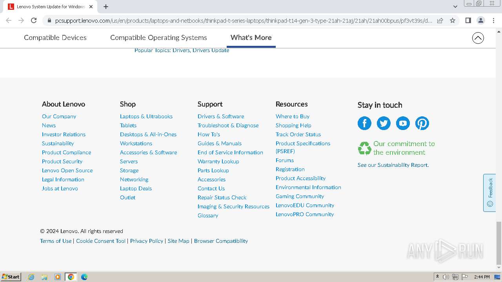
Task: Switch to Compatible Devices tab
Action: [x=55, y=38]
